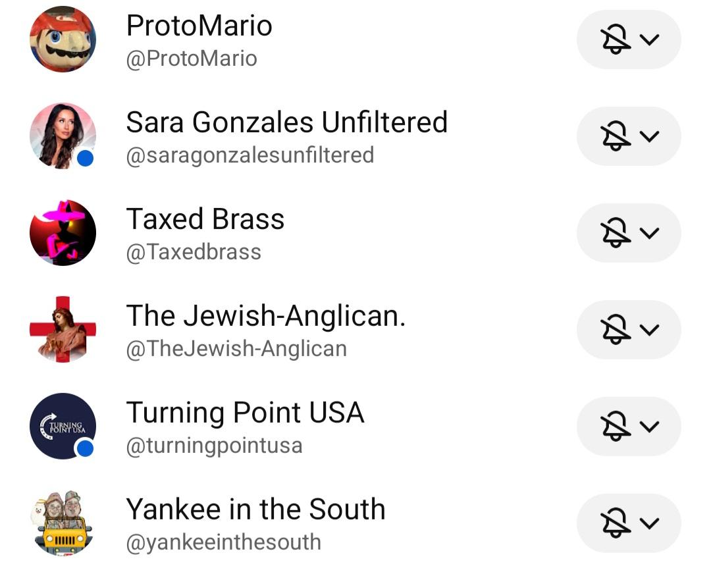This screenshot has height=576, width=711.
Task: Open Sara Gonzales Unfiltered avatar
Action: click(63, 136)
